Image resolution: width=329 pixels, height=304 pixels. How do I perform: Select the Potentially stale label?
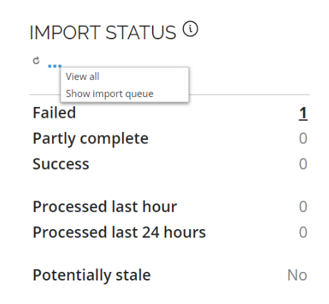91,275
